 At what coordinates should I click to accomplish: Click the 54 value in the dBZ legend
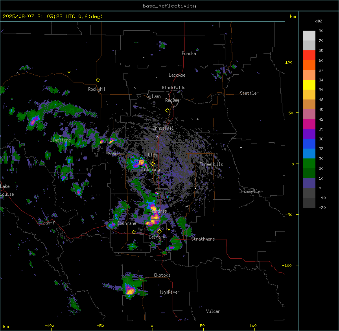click(x=321, y=80)
